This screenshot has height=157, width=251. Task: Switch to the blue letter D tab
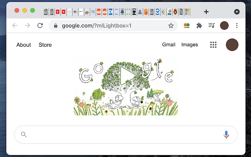(111, 12)
